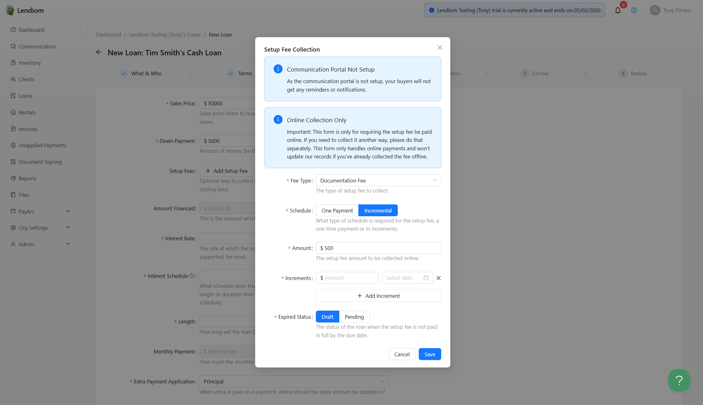Click the Tony Pimpo avatar icon
Viewport: 703px width, 405px height.
coord(655,10)
